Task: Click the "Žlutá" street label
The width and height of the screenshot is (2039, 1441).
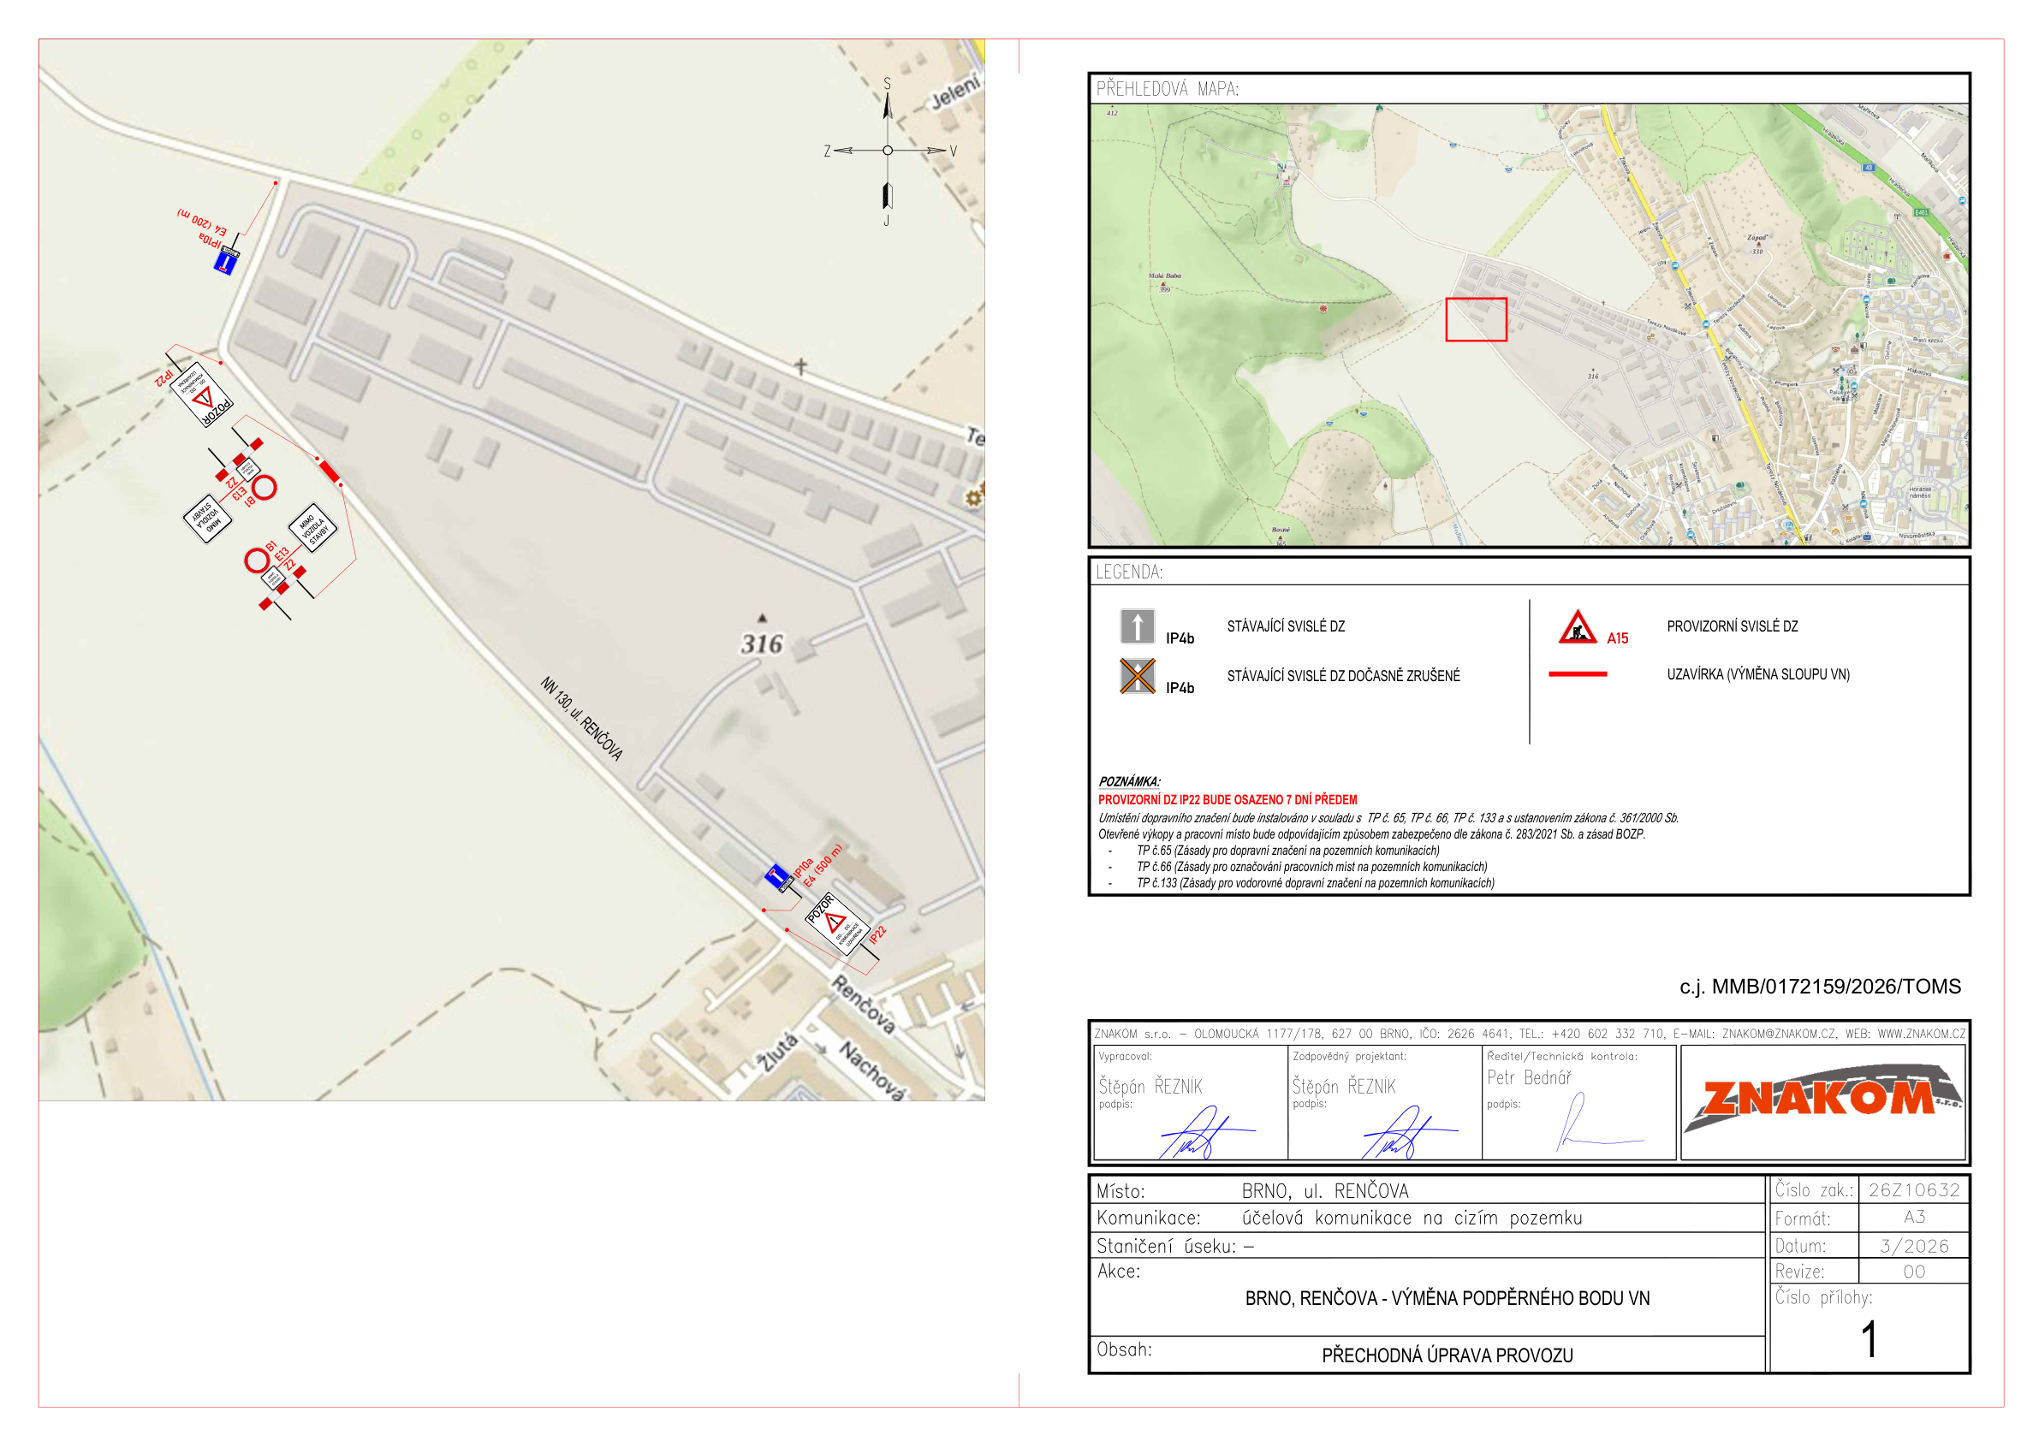Action: pyautogui.click(x=776, y=1053)
